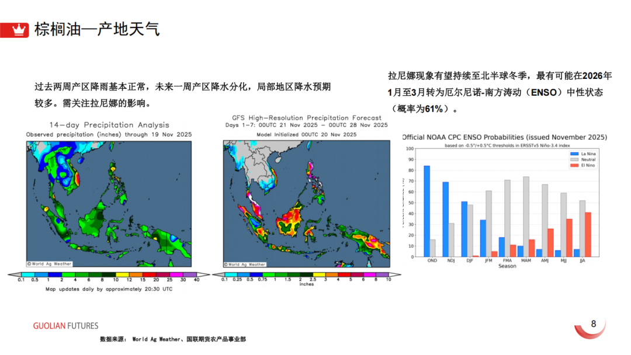631x355 pixels.
Task: Click the ERSSTv5 Niño-3.4 thresholds subtitle
Action: coord(507,145)
